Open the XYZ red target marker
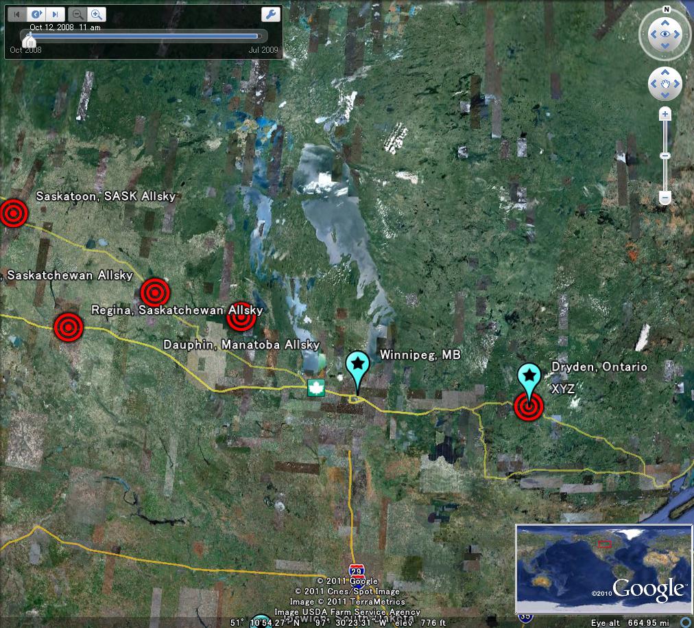 click(528, 406)
